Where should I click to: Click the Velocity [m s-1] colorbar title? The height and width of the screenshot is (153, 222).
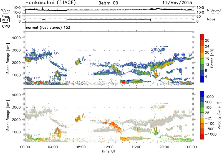coord(219,115)
